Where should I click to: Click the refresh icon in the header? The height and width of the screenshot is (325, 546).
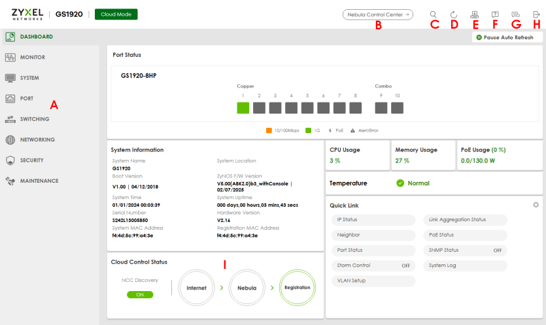point(453,14)
